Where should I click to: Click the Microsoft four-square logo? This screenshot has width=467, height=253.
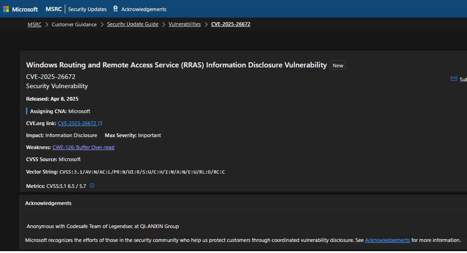(x=6, y=9)
